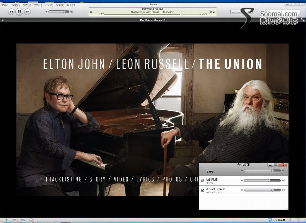This screenshot has height=223, width=306.
Task: Open the AirPlay speakers menu in the status bar
Action: pos(276,220)
